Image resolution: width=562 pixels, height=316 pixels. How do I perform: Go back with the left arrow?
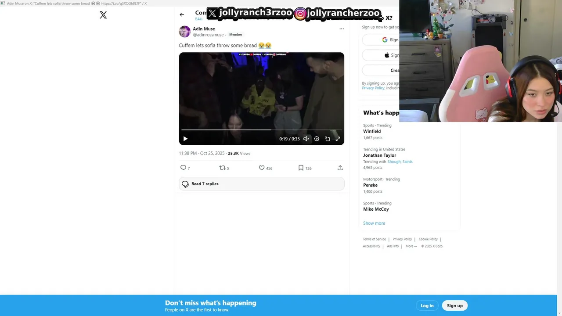(182, 14)
